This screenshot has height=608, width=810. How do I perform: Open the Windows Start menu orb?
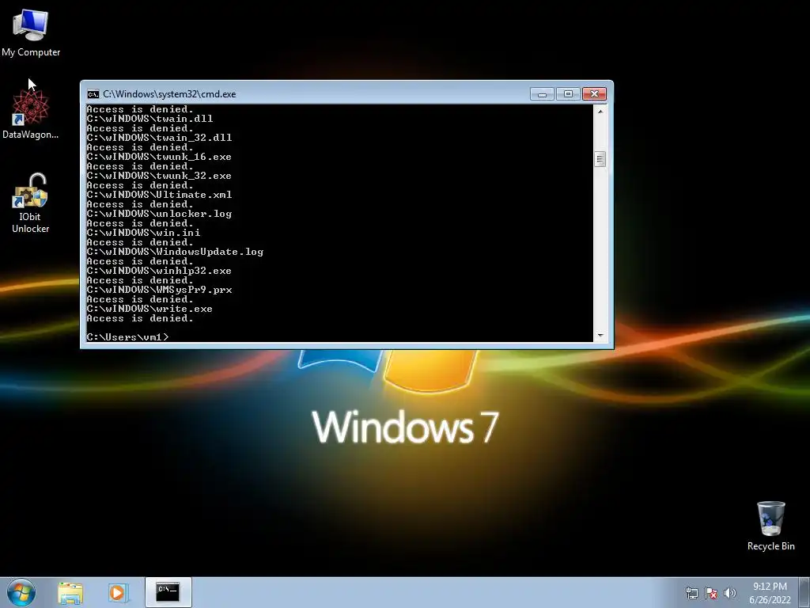click(21, 592)
